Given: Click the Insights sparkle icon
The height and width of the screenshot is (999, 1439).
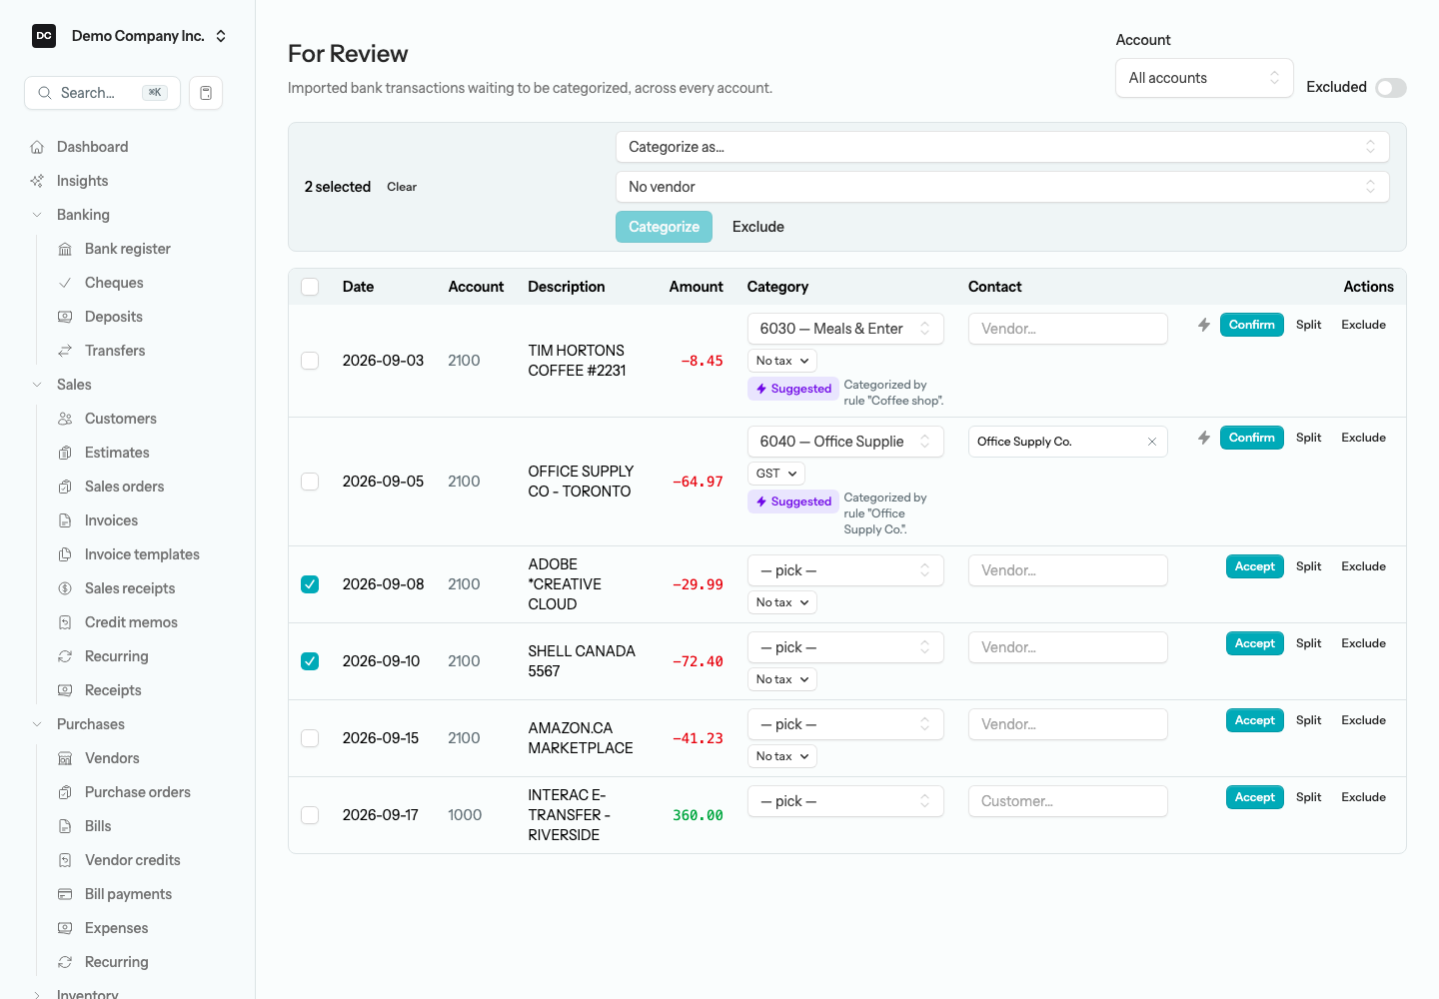Looking at the screenshot, I should coord(37,181).
